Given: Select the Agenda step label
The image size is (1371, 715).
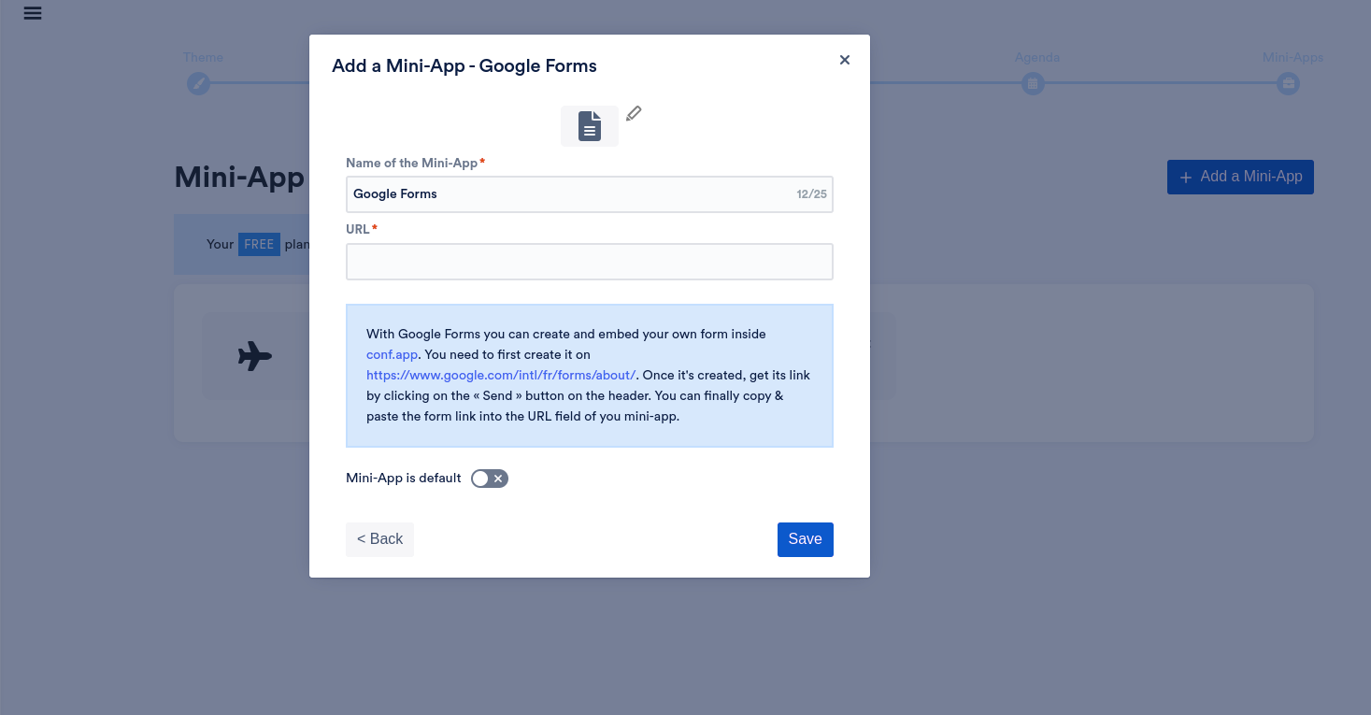Looking at the screenshot, I should [1037, 58].
